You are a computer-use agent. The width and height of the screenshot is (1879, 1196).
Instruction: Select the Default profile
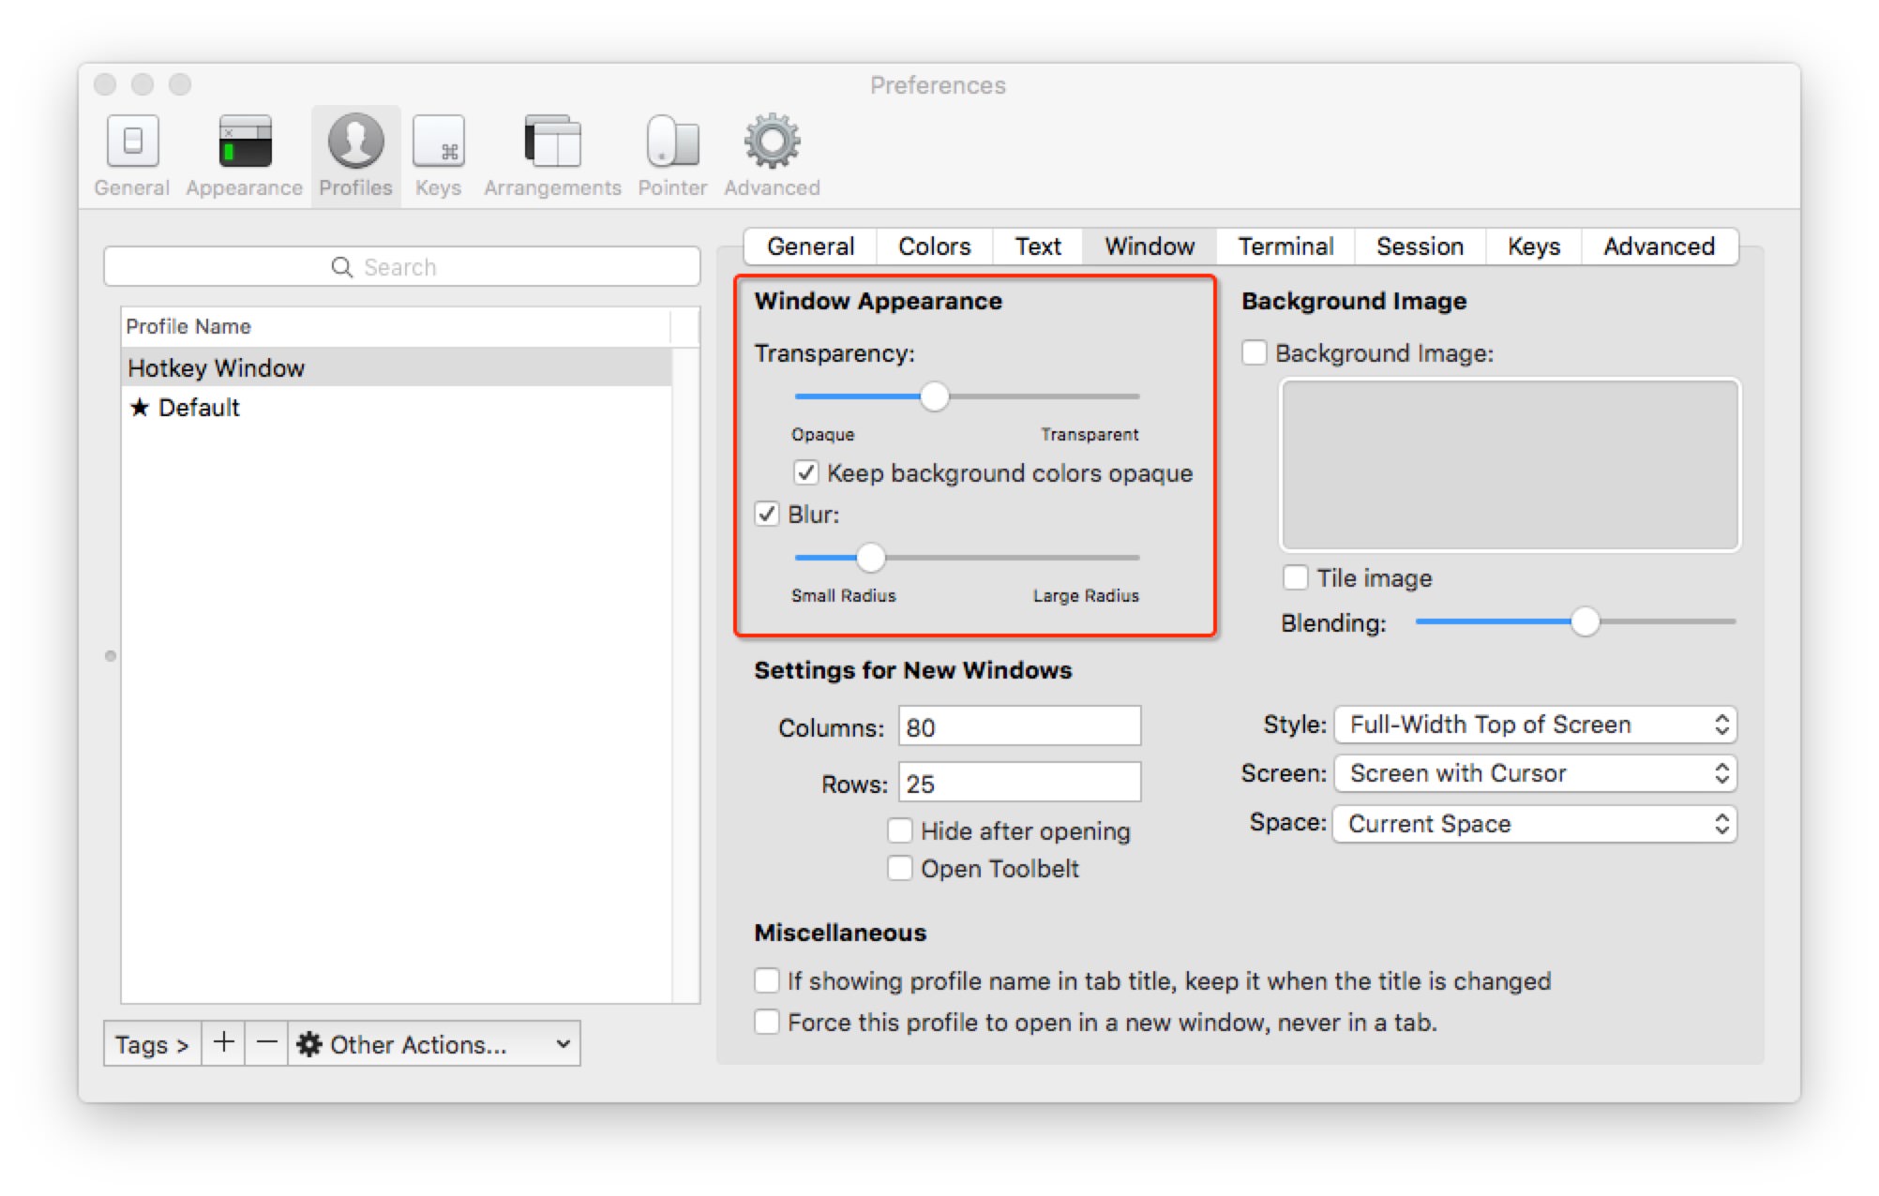[x=199, y=408]
